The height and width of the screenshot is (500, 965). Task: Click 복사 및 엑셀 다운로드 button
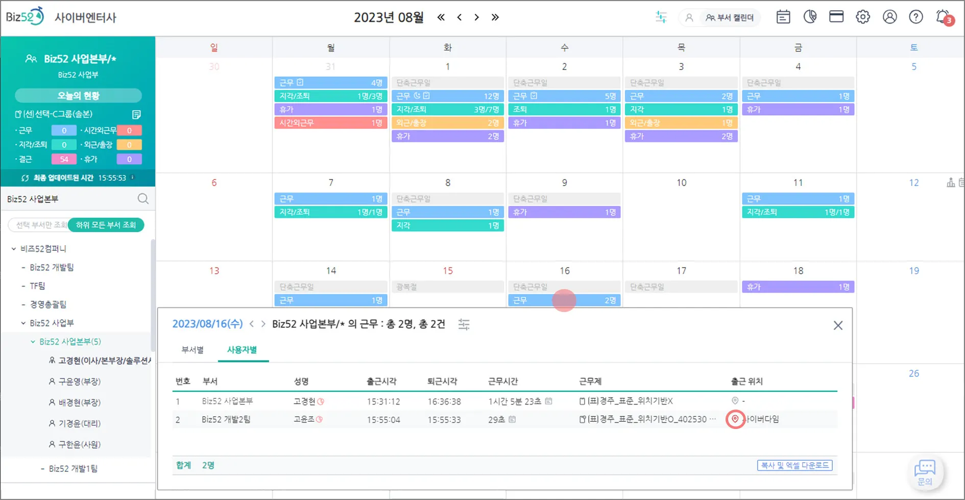pos(794,466)
